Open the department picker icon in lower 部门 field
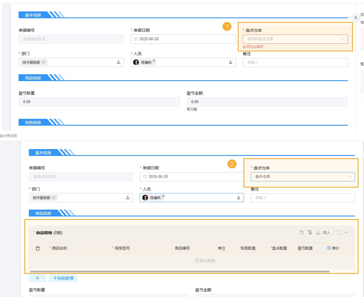 (x=128, y=198)
